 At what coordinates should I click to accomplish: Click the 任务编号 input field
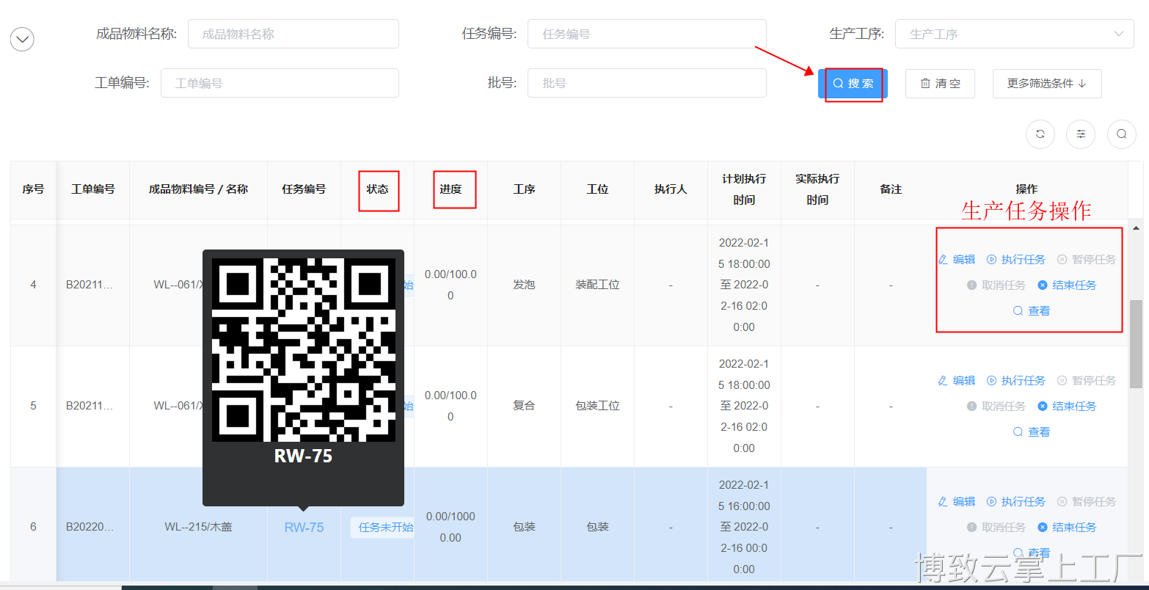[647, 34]
